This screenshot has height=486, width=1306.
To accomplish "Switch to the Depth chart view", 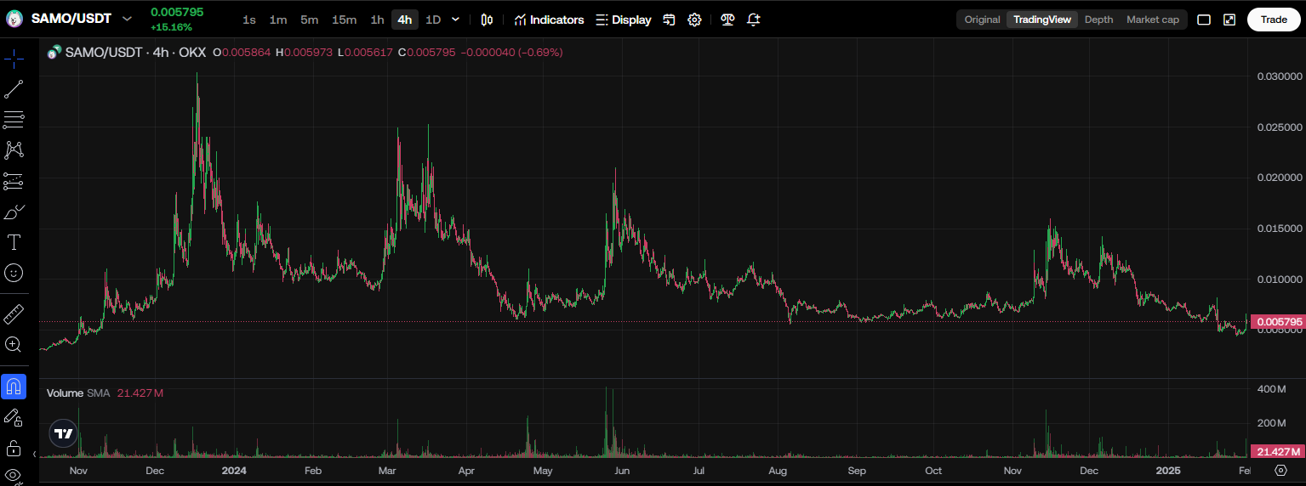I will 1098,20.
